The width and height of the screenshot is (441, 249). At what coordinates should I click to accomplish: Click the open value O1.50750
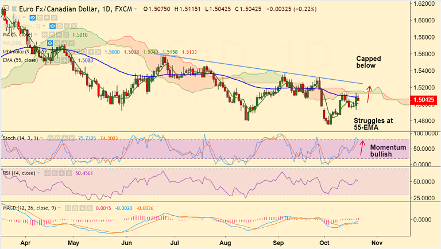point(157,9)
